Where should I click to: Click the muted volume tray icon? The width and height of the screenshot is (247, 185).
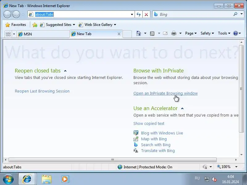coord(214,179)
